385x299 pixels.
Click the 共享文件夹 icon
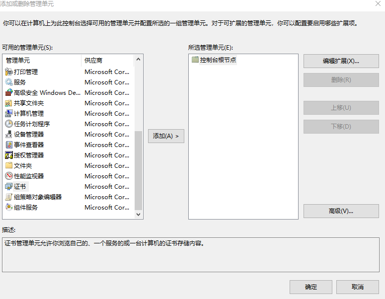click(9, 103)
